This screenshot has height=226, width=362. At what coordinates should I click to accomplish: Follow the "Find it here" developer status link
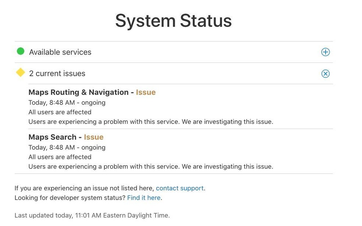click(x=144, y=198)
